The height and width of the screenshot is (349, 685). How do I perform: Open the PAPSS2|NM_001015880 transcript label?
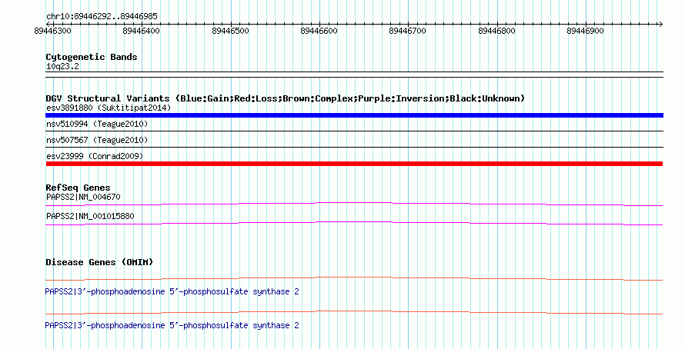90,216
